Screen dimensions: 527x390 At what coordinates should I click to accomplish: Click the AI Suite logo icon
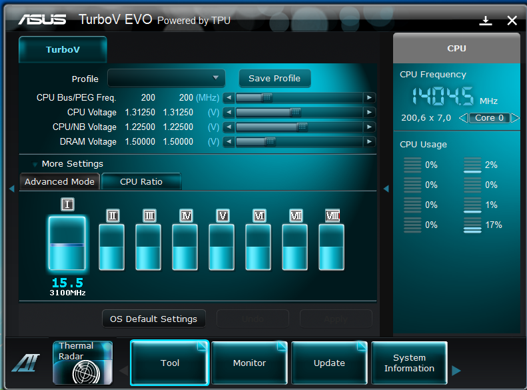[26, 363]
